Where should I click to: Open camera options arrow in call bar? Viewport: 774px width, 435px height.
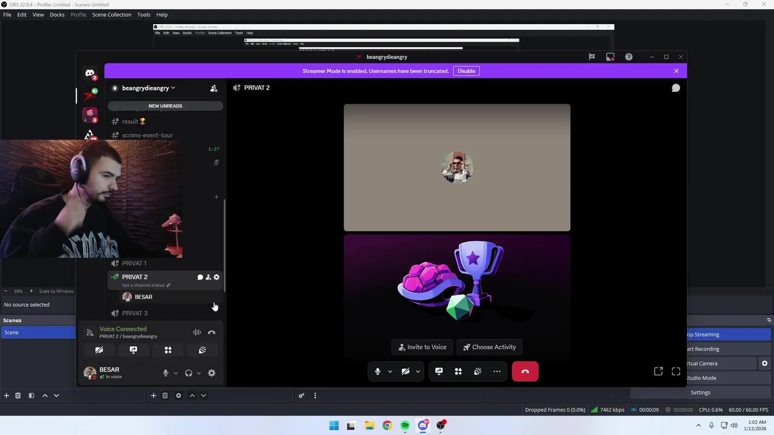(x=418, y=371)
